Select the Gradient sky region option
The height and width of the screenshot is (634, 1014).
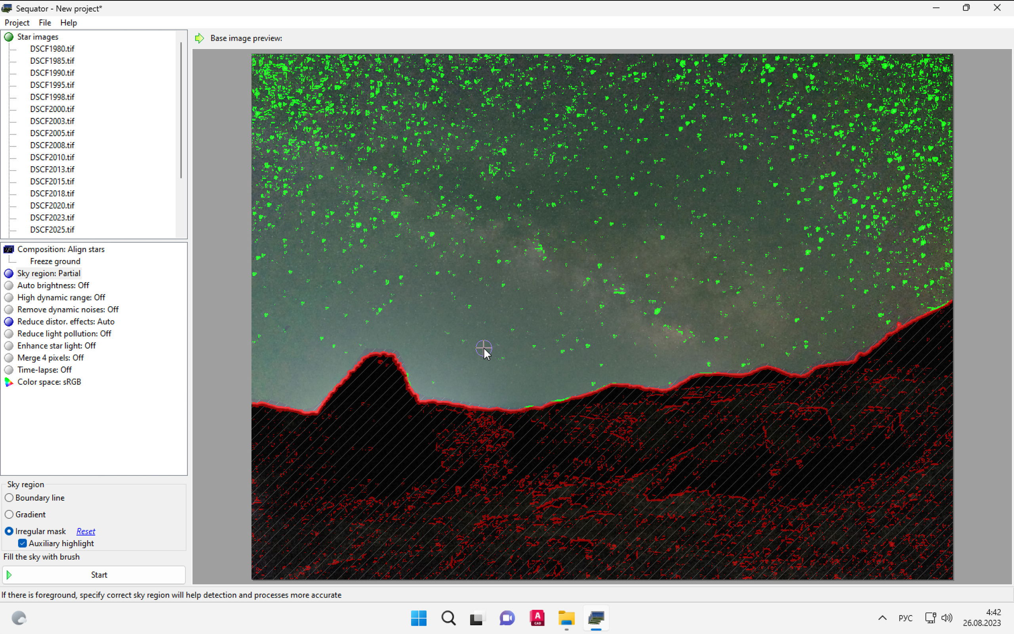9,514
